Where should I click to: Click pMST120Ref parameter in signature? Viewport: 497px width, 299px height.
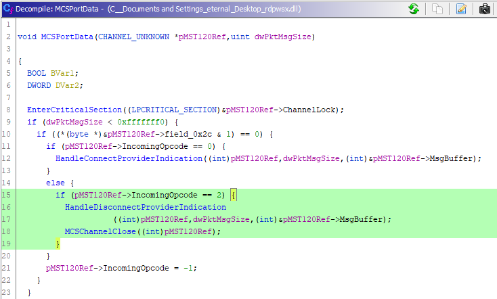coord(202,37)
